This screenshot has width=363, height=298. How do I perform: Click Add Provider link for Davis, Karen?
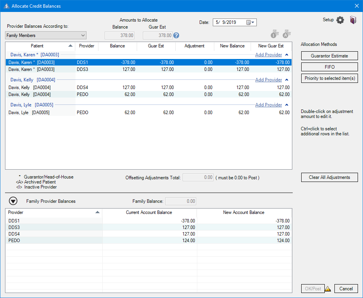268,55
